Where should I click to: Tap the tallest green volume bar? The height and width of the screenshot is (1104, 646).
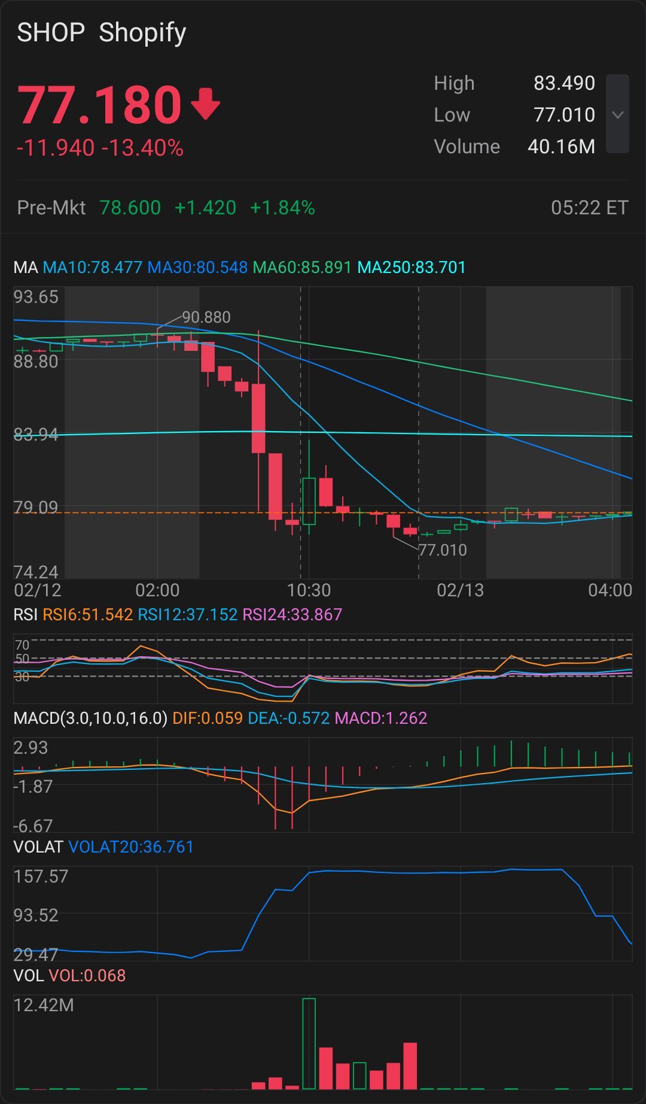tap(309, 1044)
